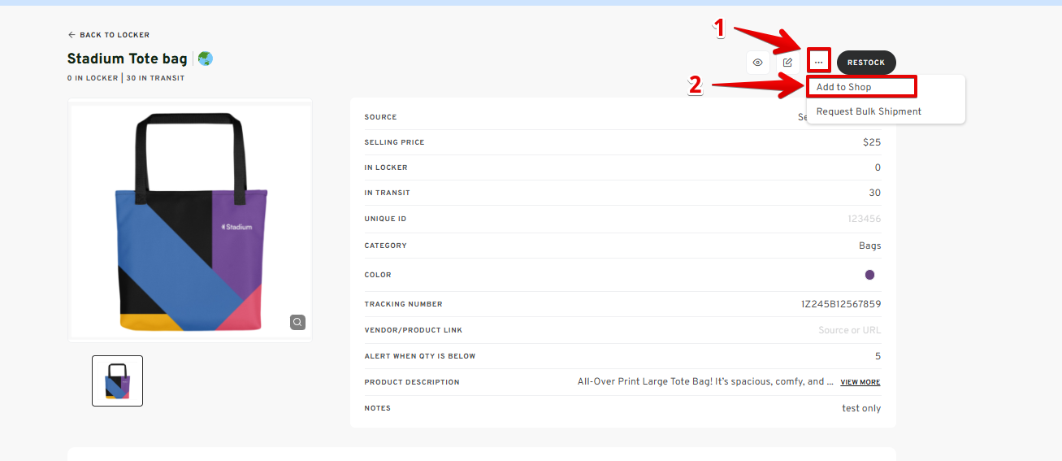Go back via Back to Locker link
The width and height of the screenshot is (1062, 461).
tap(108, 35)
